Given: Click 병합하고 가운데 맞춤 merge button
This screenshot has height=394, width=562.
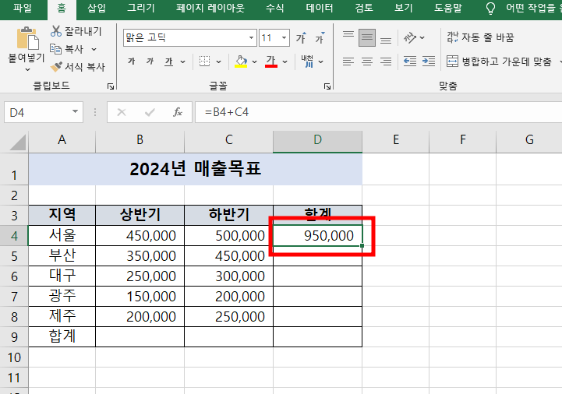Looking at the screenshot, I should tap(499, 62).
